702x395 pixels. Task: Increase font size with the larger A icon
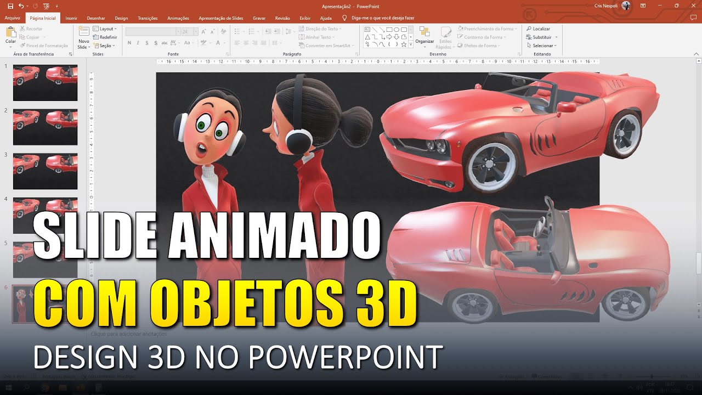(204, 32)
